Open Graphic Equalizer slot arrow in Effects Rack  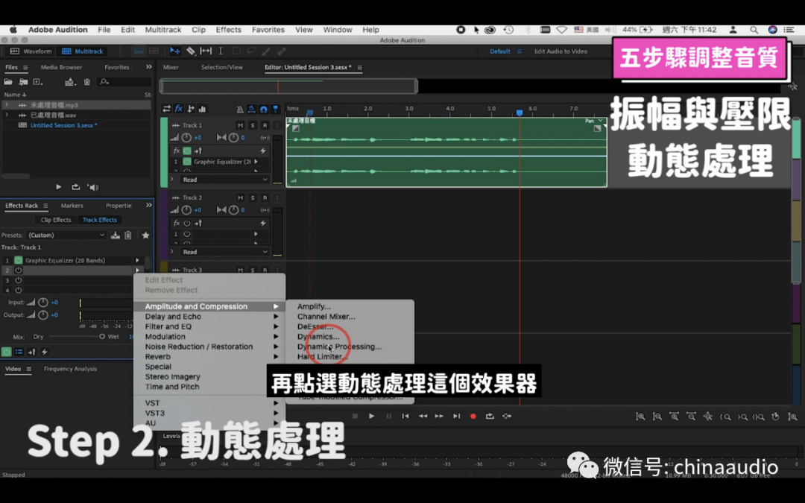[137, 260]
